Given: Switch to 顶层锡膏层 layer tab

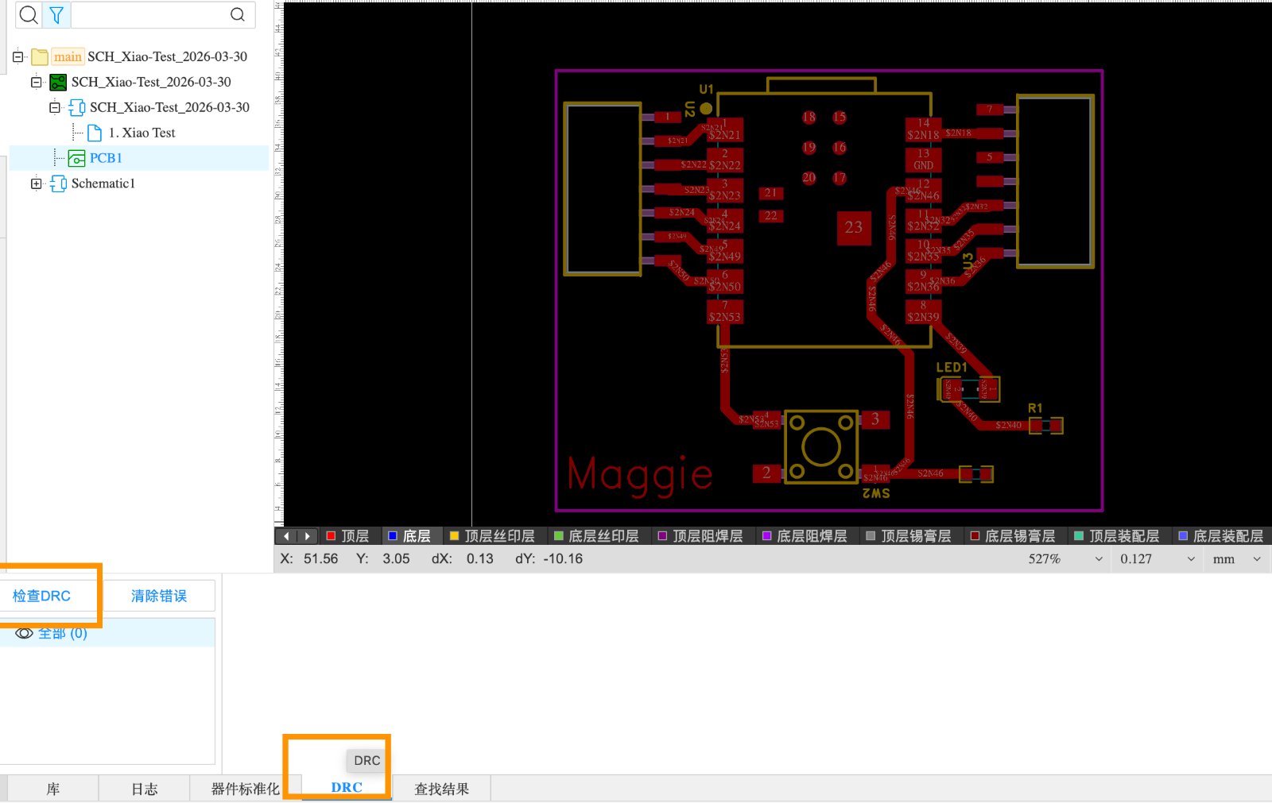Looking at the screenshot, I should pyautogui.click(x=909, y=536).
